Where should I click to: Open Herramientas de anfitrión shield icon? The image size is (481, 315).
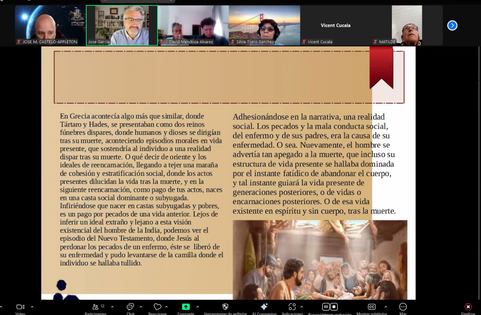coord(225,307)
